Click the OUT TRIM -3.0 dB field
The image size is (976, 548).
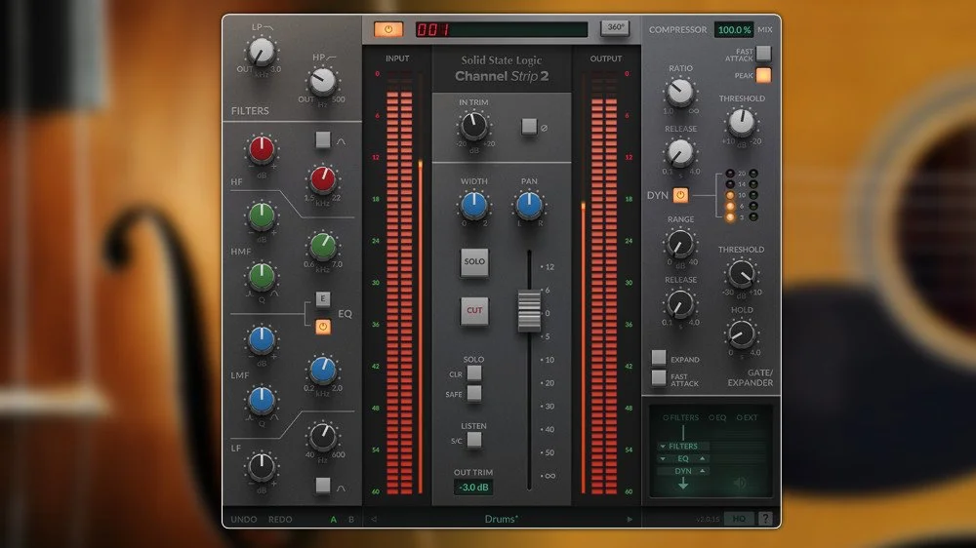(473, 487)
